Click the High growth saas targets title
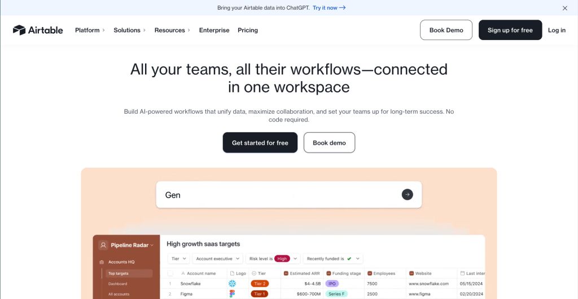The width and height of the screenshot is (578, 299). coord(203,244)
